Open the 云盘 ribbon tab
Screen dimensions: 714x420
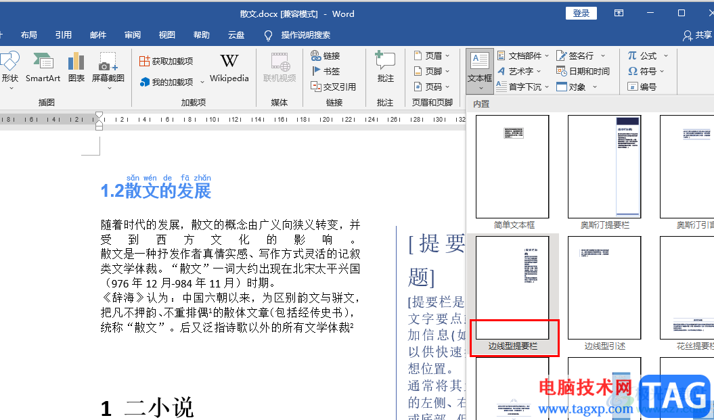[x=236, y=35]
